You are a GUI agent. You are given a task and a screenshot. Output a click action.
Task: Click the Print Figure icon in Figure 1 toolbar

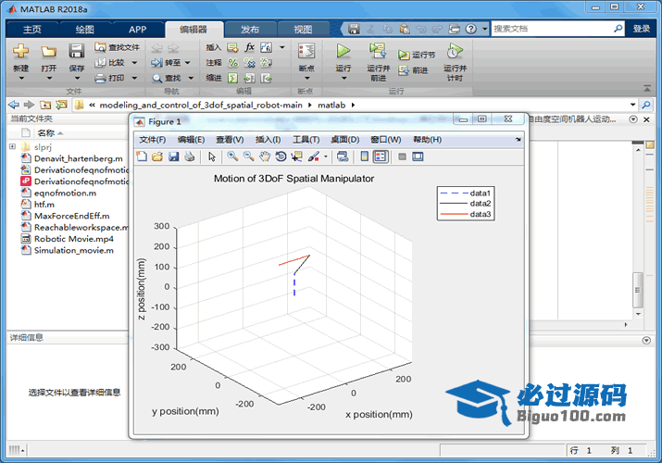coord(190,156)
